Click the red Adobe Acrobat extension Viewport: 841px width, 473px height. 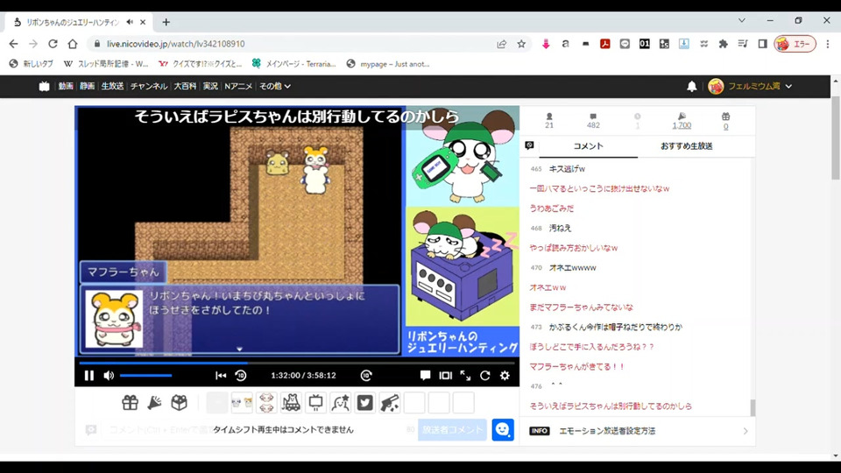click(605, 44)
